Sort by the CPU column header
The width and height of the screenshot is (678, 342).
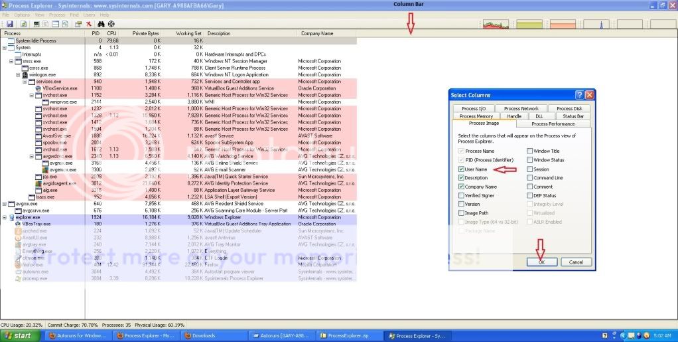click(112, 33)
